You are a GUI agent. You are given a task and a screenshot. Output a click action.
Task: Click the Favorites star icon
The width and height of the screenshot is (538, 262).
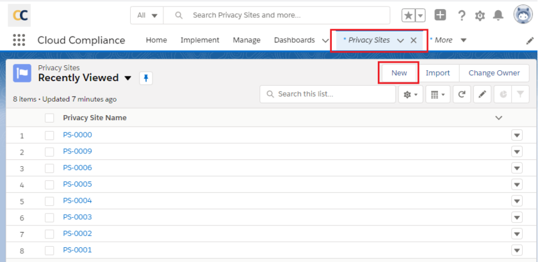[x=408, y=15]
